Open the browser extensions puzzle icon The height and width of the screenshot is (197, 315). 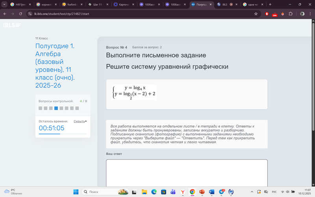pyautogui.click(x=291, y=13)
